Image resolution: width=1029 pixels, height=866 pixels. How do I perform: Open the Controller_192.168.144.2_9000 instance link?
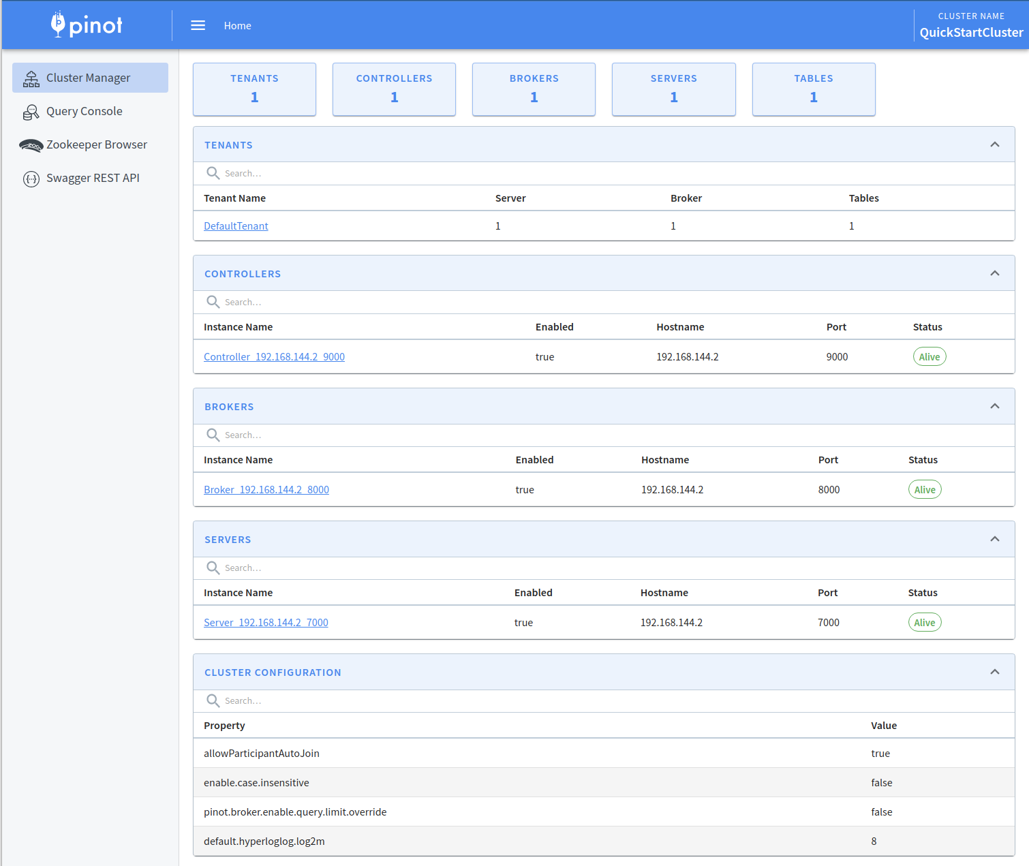(274, 357)
